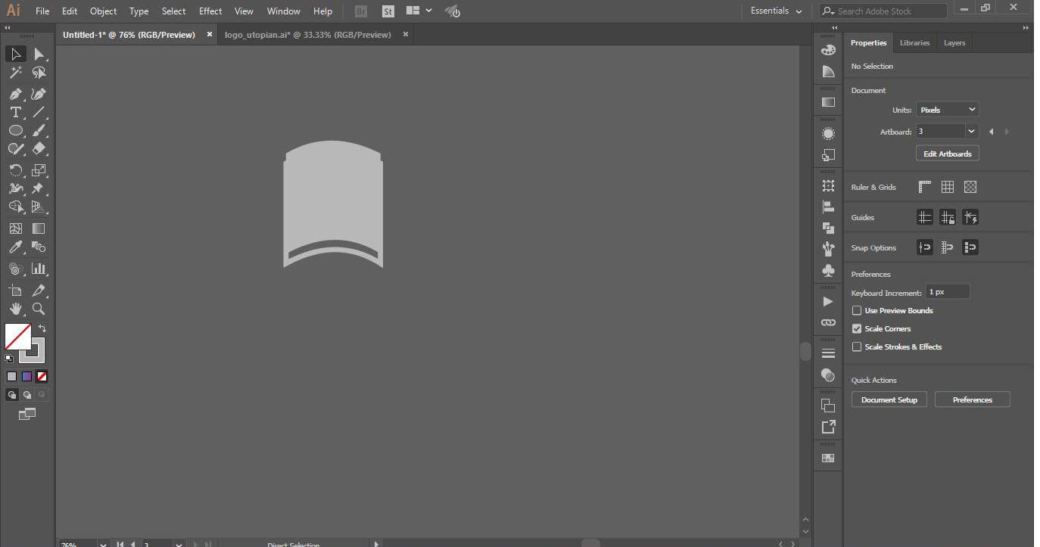Toggle Transparency Grid button
1040x547 pixels.
pyautogui.click(x=970, y=187)
